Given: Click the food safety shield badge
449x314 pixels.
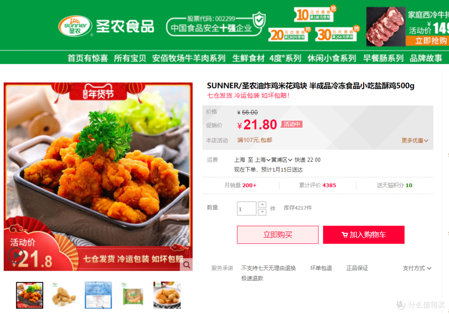Looking at the screenshot, I should tap(260, 20).
